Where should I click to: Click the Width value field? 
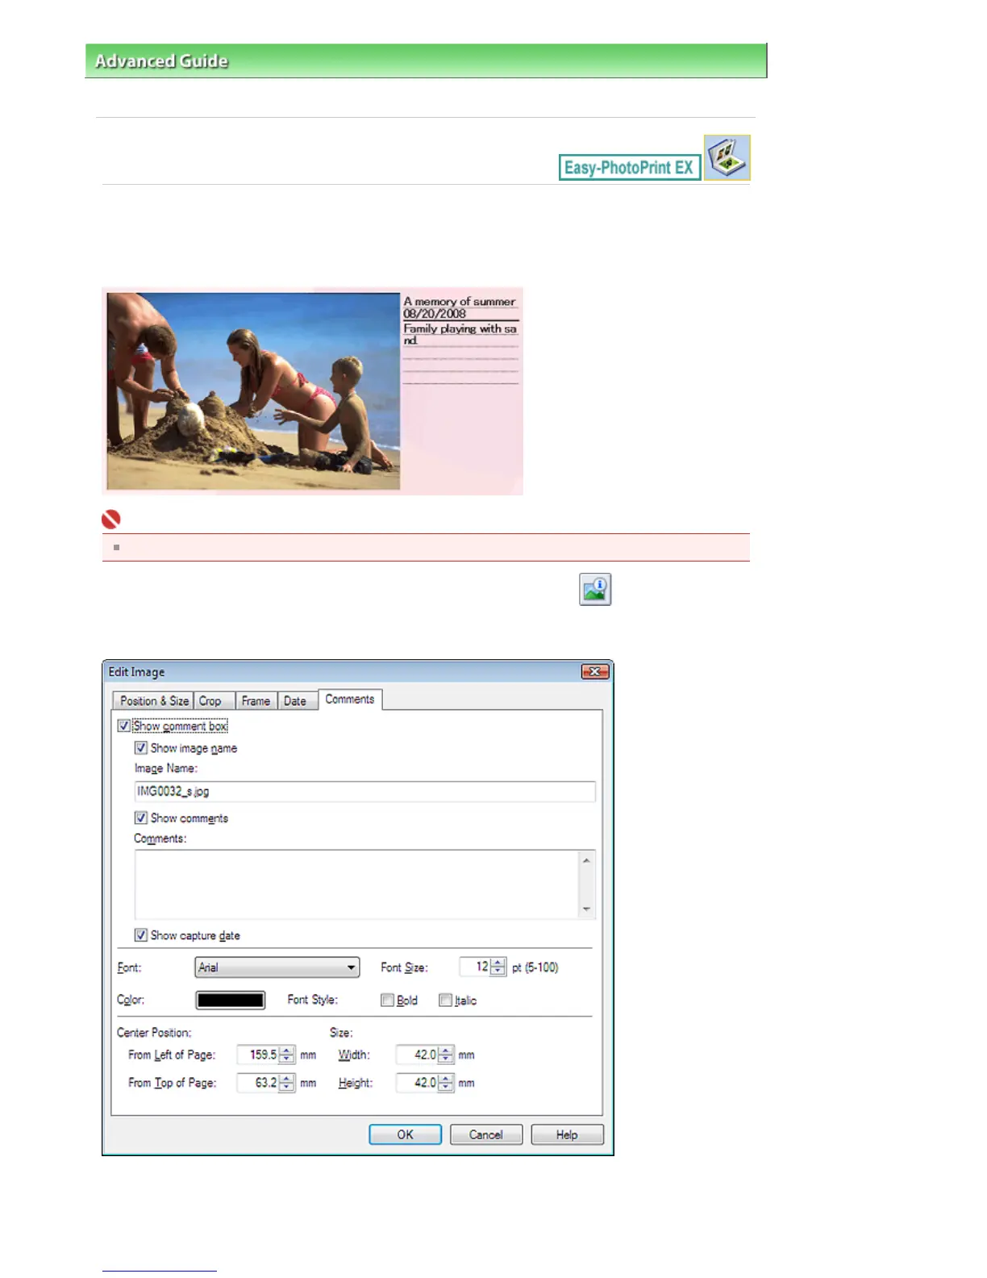click(x=417, y=1055)
